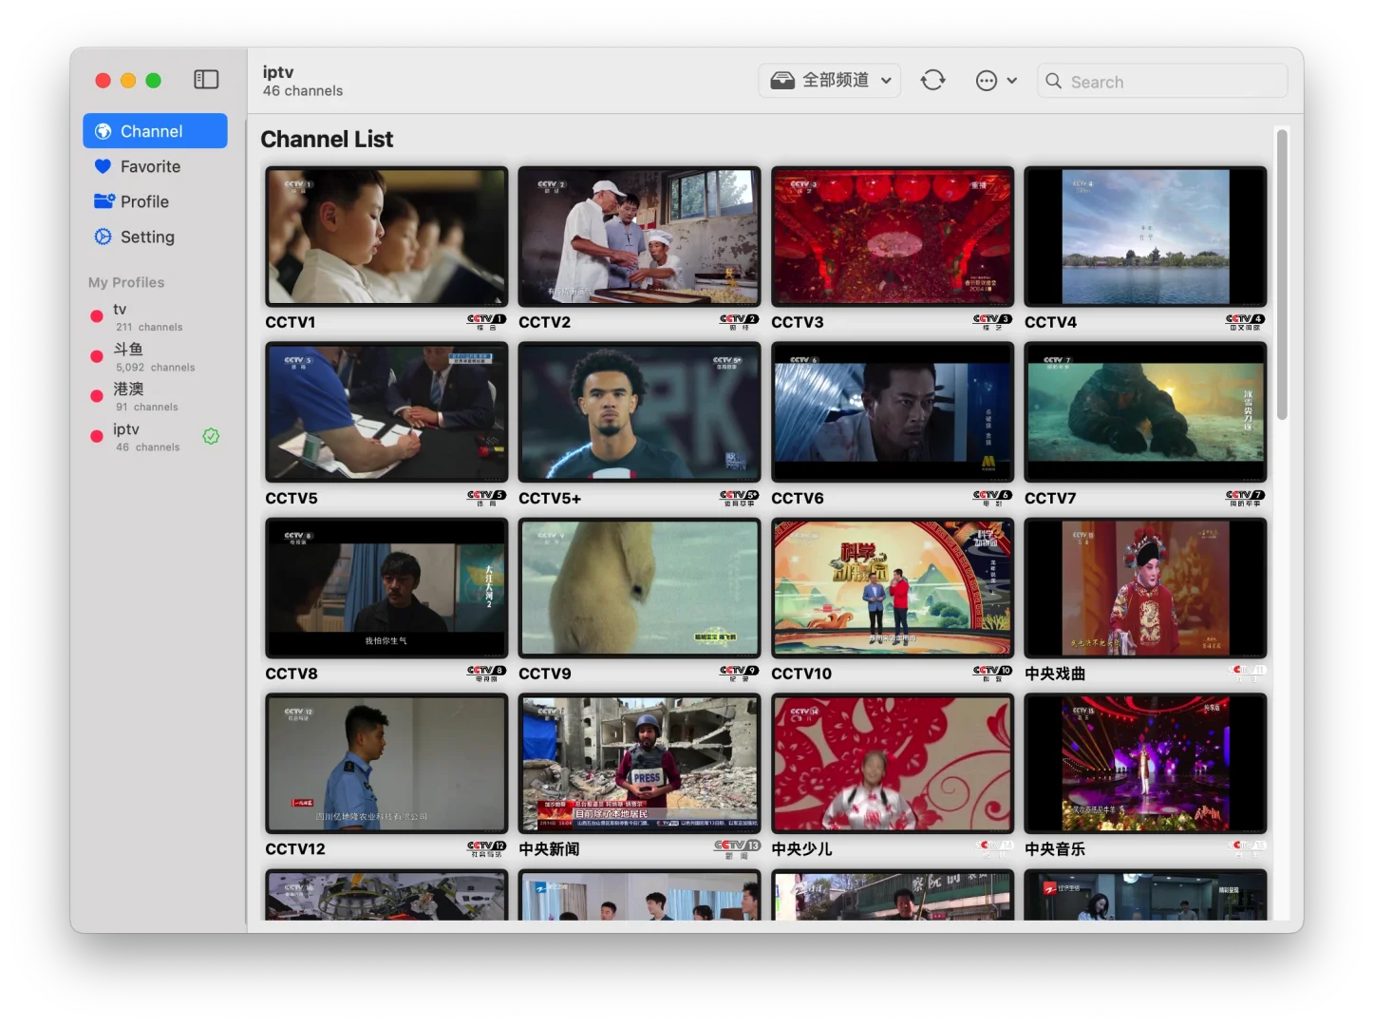Image resolution: width=1374 pixels, height=1026 pixels.
Task: Select the Channel globe icon in sidebar
Action: pyautogui.click(x=104, y=131)
